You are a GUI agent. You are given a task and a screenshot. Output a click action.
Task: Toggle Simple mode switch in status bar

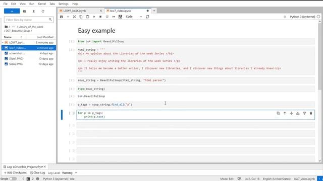click(x=13, y=179)
